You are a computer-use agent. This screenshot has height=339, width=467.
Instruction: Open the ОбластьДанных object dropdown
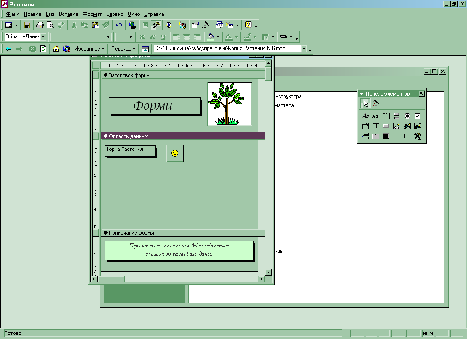tap(43, 37)
